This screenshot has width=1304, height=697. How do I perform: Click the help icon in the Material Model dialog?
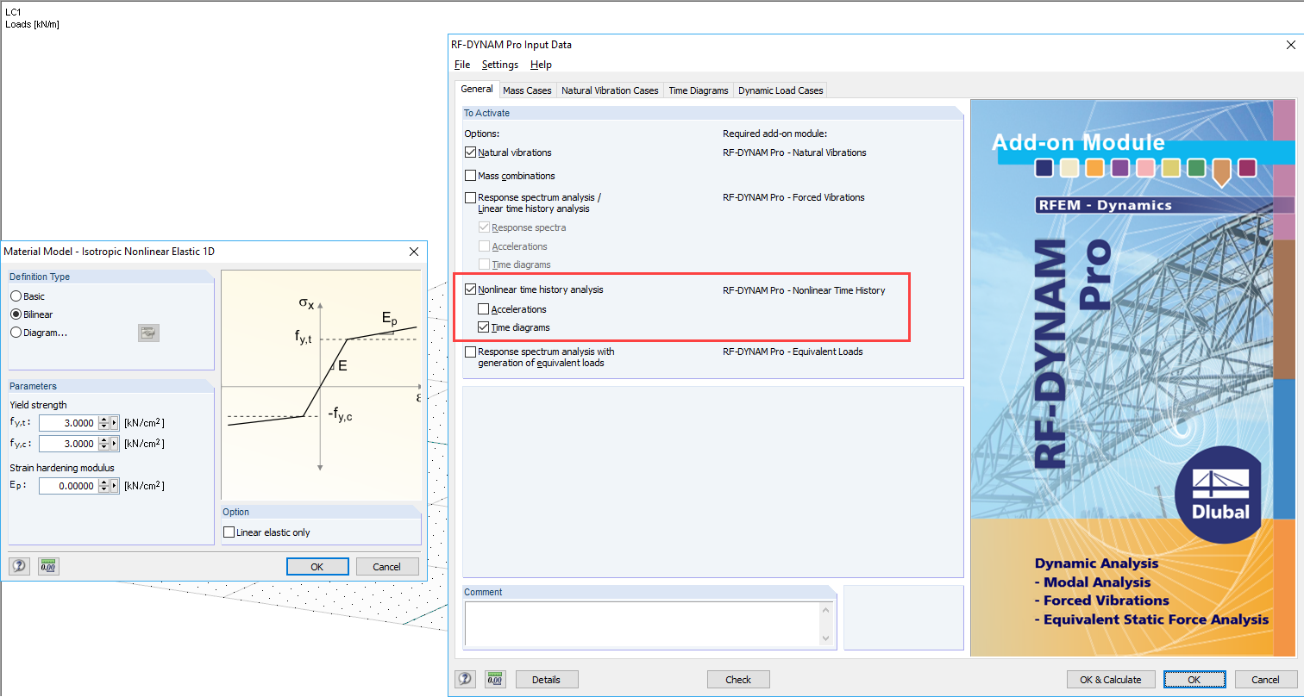point(19,565)
